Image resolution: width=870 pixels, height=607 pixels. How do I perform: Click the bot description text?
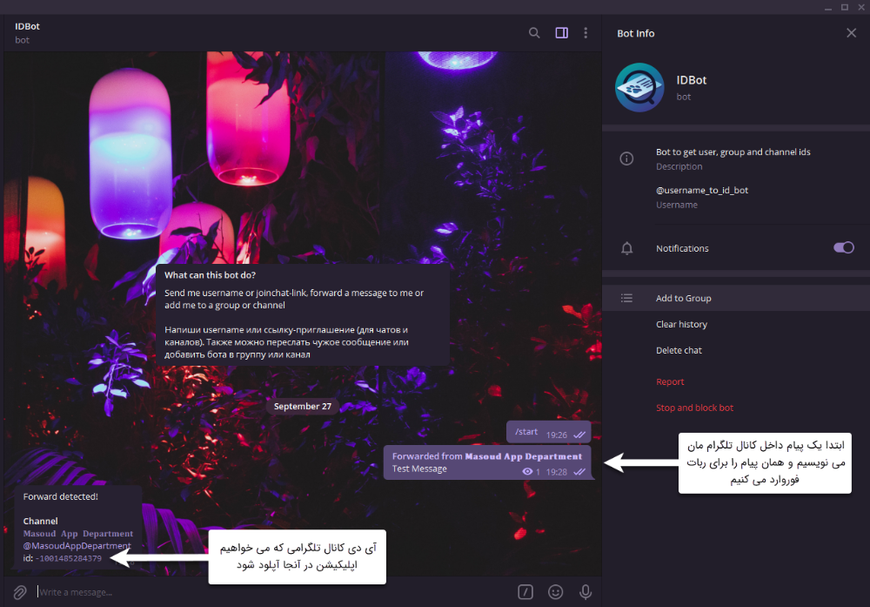(733, 152)
